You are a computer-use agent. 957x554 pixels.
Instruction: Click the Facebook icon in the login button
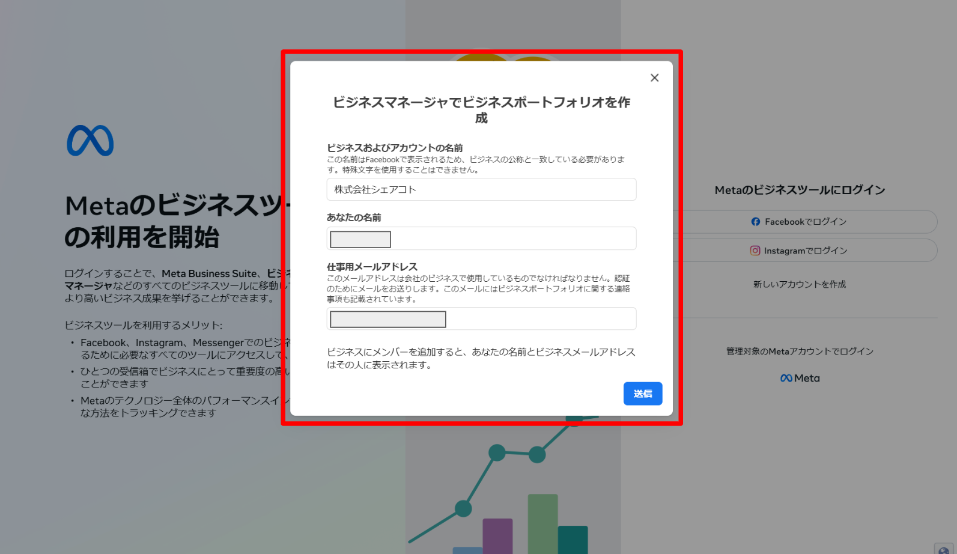[x=756, y=222]
